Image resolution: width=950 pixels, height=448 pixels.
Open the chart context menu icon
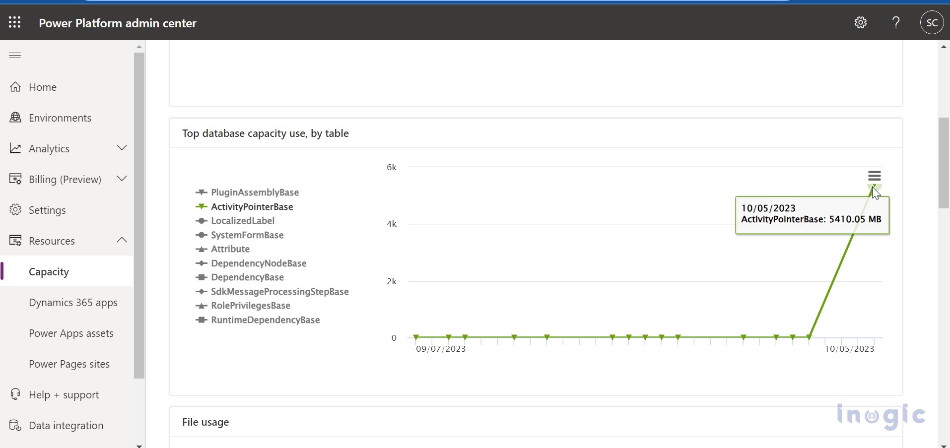point(875,176)
